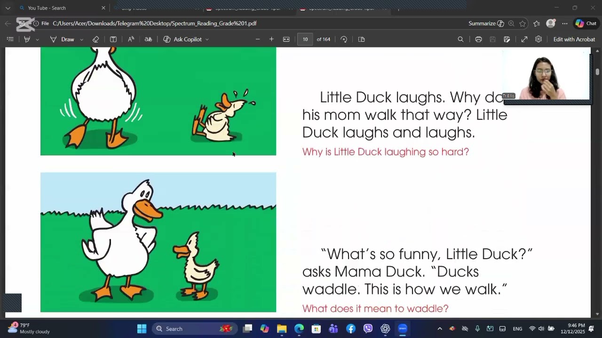Open Copilot Chat pane
Screen dimensions: 602x338
pos(586,23)
